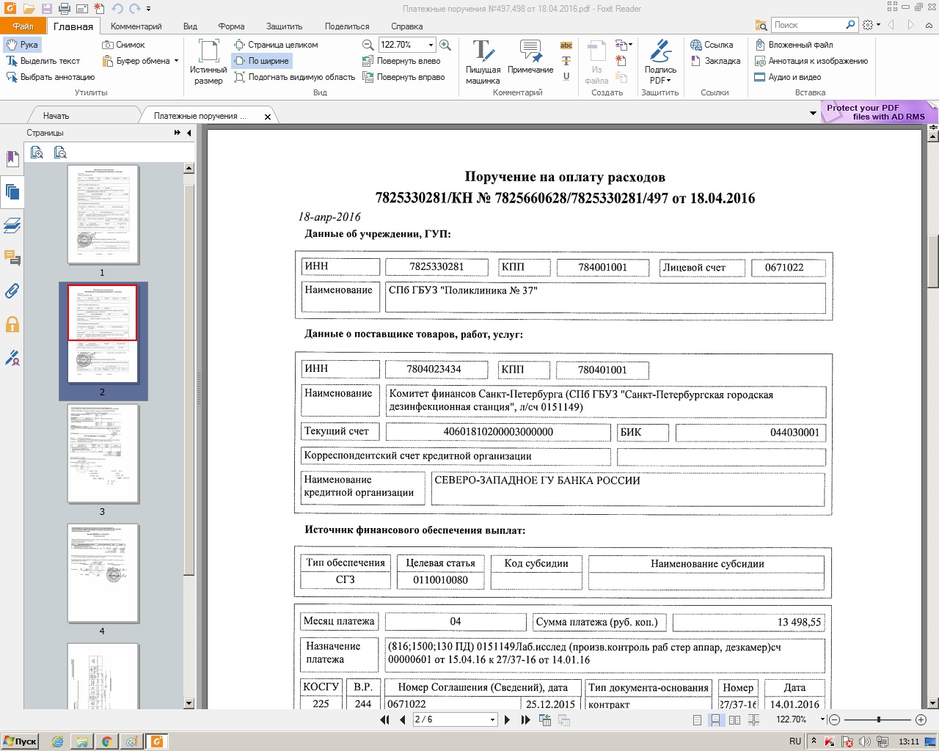939x751 pixels.
Task: Open the page number 2 / 6 dropdown
Action: tap(493, 720)
